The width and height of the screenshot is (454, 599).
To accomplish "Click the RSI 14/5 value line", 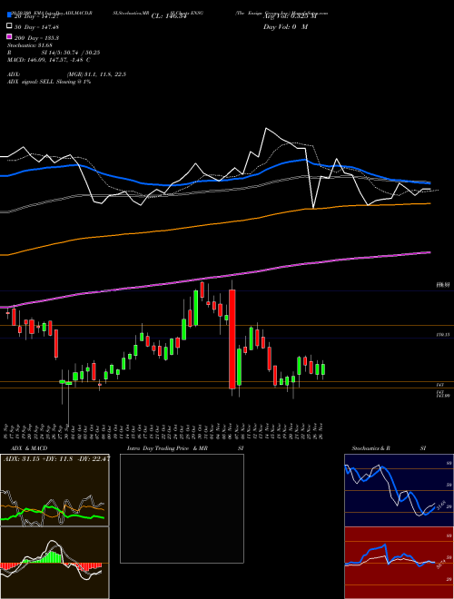I will pyautogui.click(x=54, y=53).
